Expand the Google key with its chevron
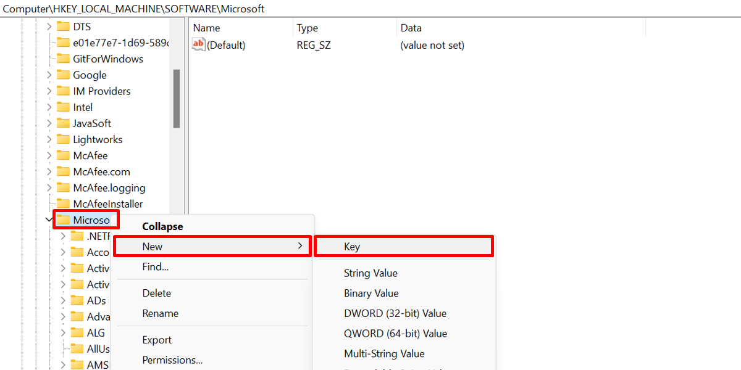741x370 pixels. pyautogui.click(x=50, y=75)
